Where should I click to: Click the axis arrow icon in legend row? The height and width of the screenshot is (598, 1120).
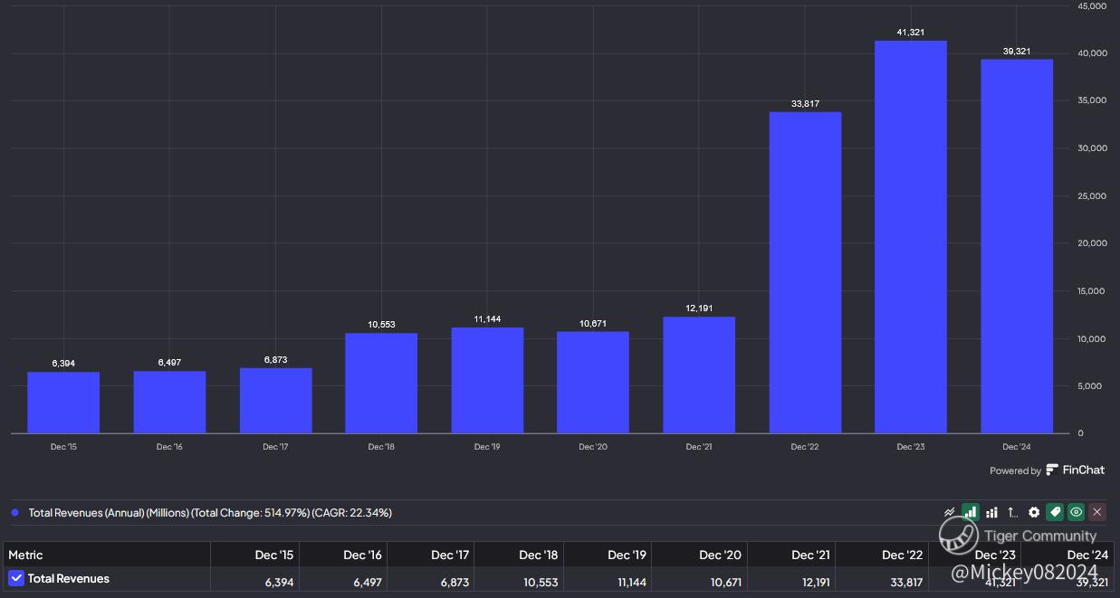[1012, 512]
